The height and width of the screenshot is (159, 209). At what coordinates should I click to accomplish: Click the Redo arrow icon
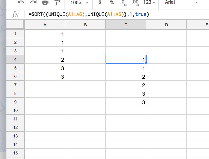point(33,2)
